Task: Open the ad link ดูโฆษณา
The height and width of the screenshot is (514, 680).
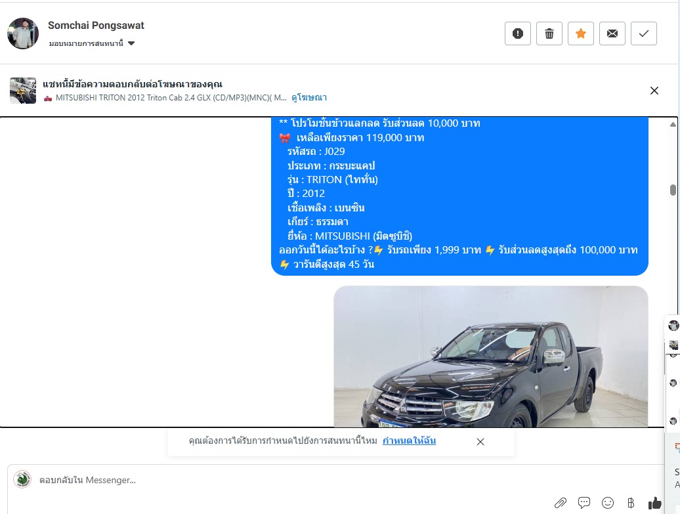Action: pos(309,98)
